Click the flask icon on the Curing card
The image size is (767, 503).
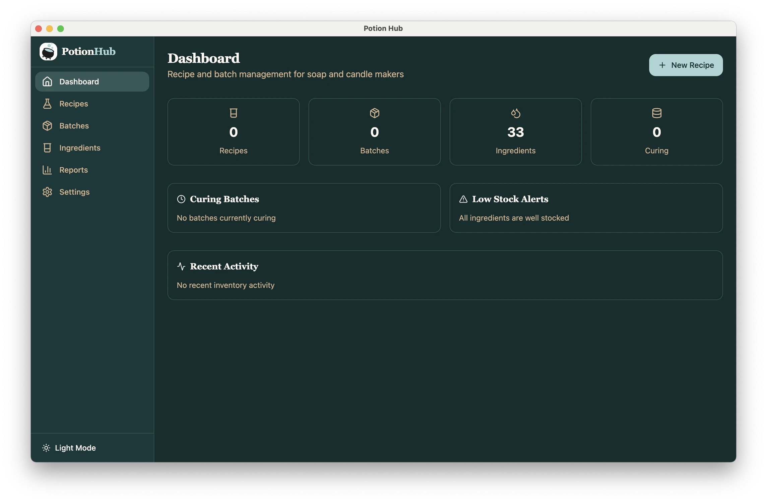pos(656,113)
